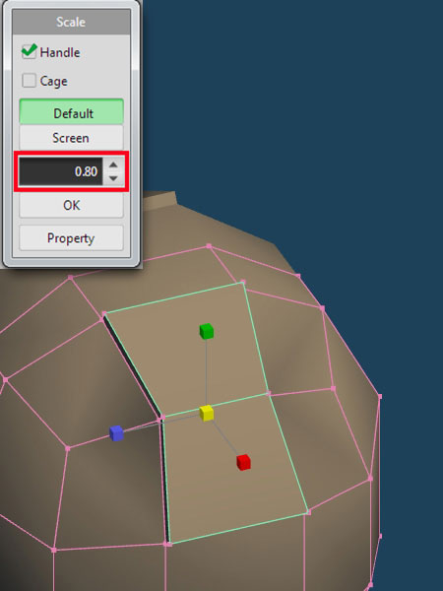Click the green Y-axis scale handle

[x=207, y=331]
